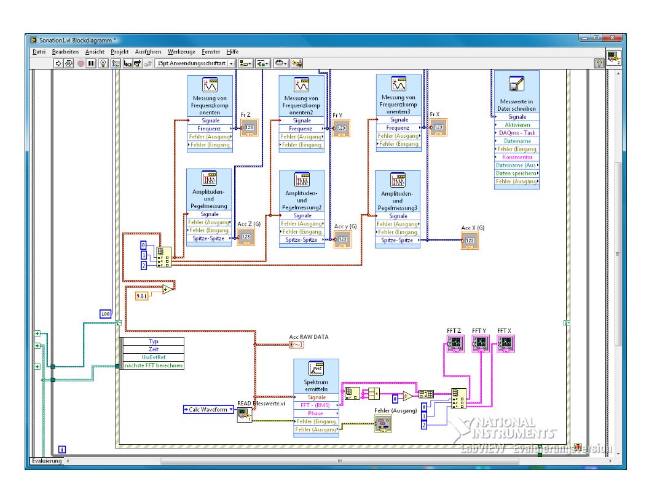The height and width of the screenshot is (502, 649).
Task: Open the Ausführen menu
Action: (x=147, y=52)
